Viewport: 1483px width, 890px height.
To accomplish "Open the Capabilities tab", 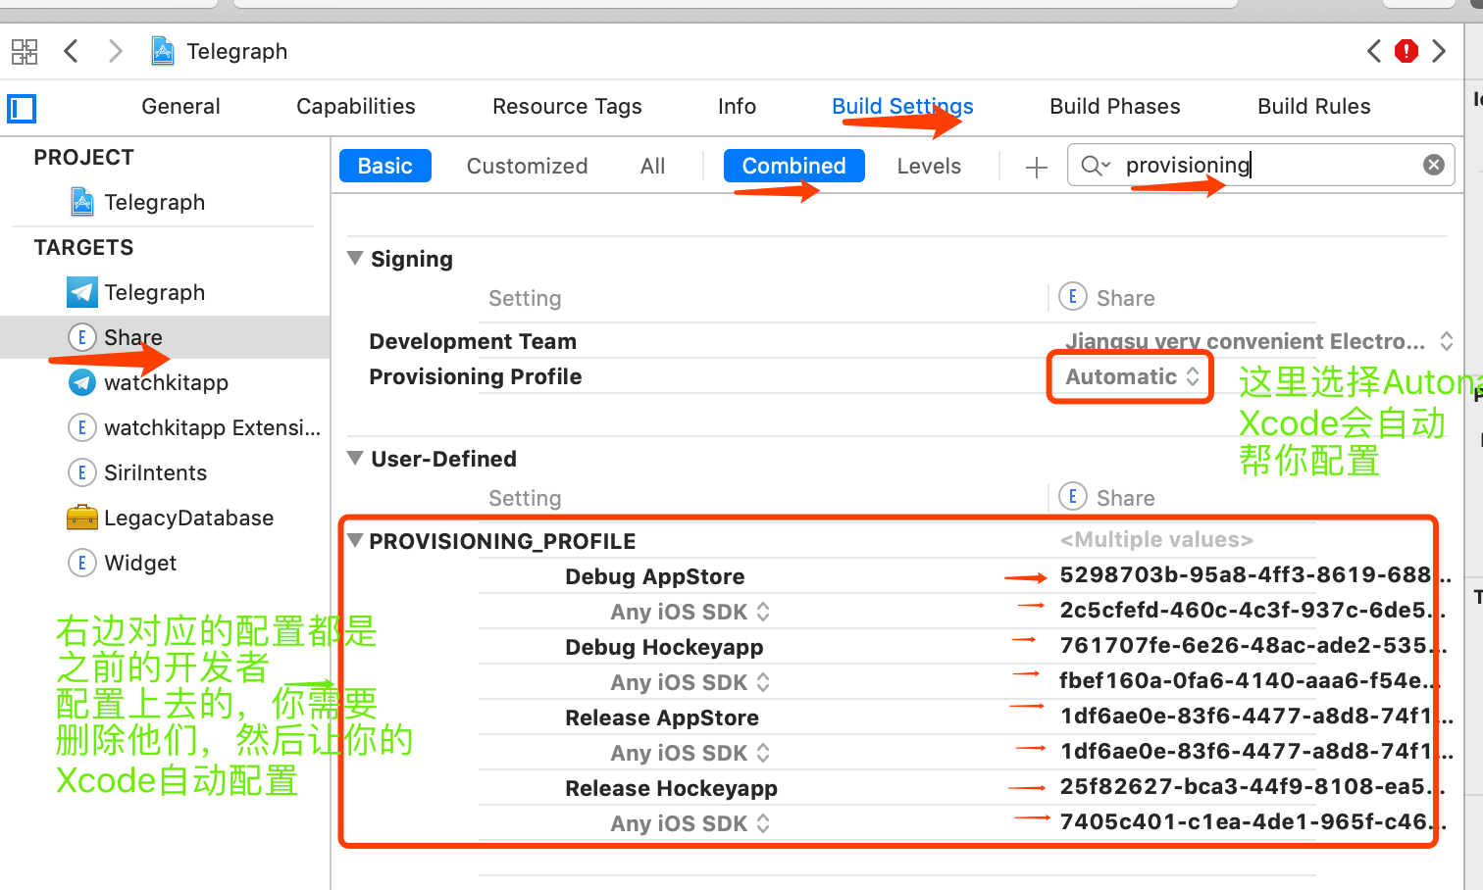I will (x=356, y=106).
